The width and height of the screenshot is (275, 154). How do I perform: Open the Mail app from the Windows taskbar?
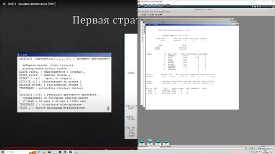point(49,152)
